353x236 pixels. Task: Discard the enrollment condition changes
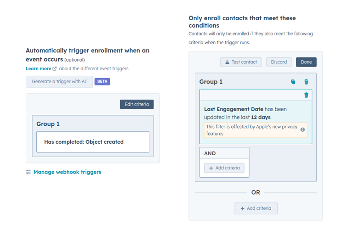tap(279, 62)
